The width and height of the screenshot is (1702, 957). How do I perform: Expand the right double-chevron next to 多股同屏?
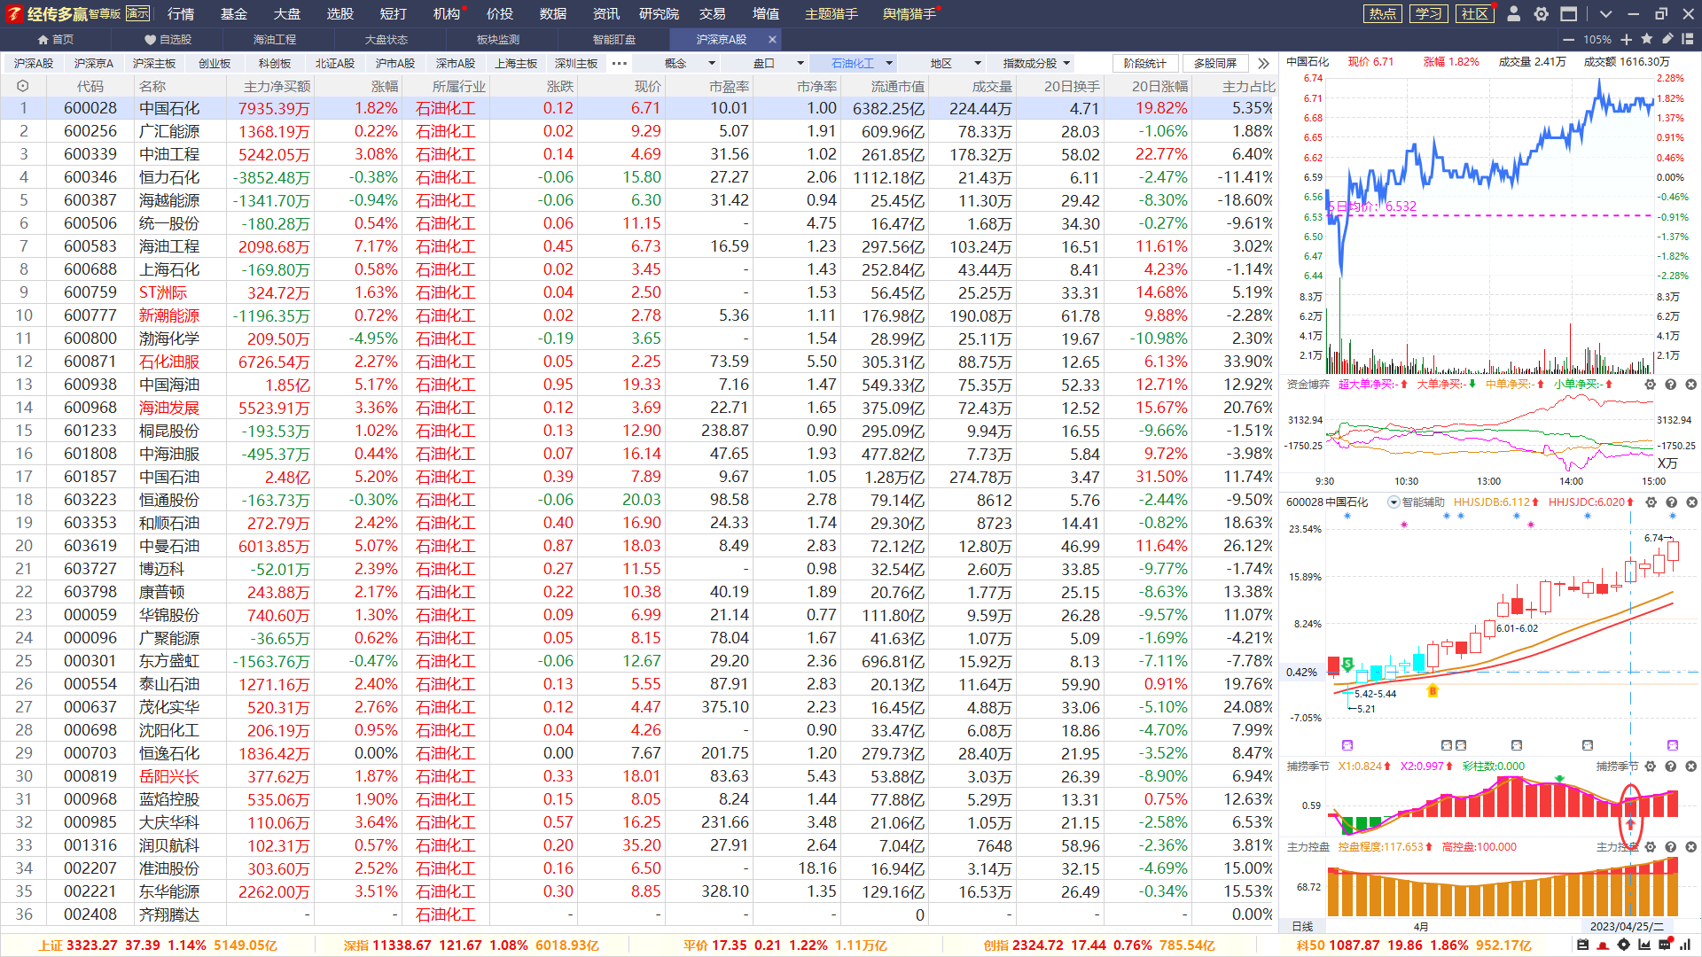tap(1264, 64)
